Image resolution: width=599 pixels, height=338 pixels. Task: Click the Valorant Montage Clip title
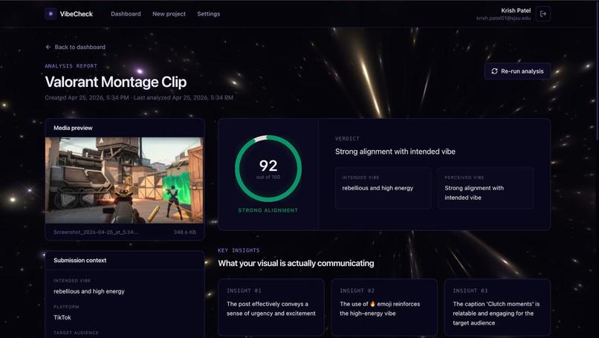point(116,82)
